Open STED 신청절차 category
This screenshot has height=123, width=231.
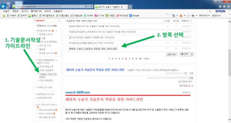point(46,70)
